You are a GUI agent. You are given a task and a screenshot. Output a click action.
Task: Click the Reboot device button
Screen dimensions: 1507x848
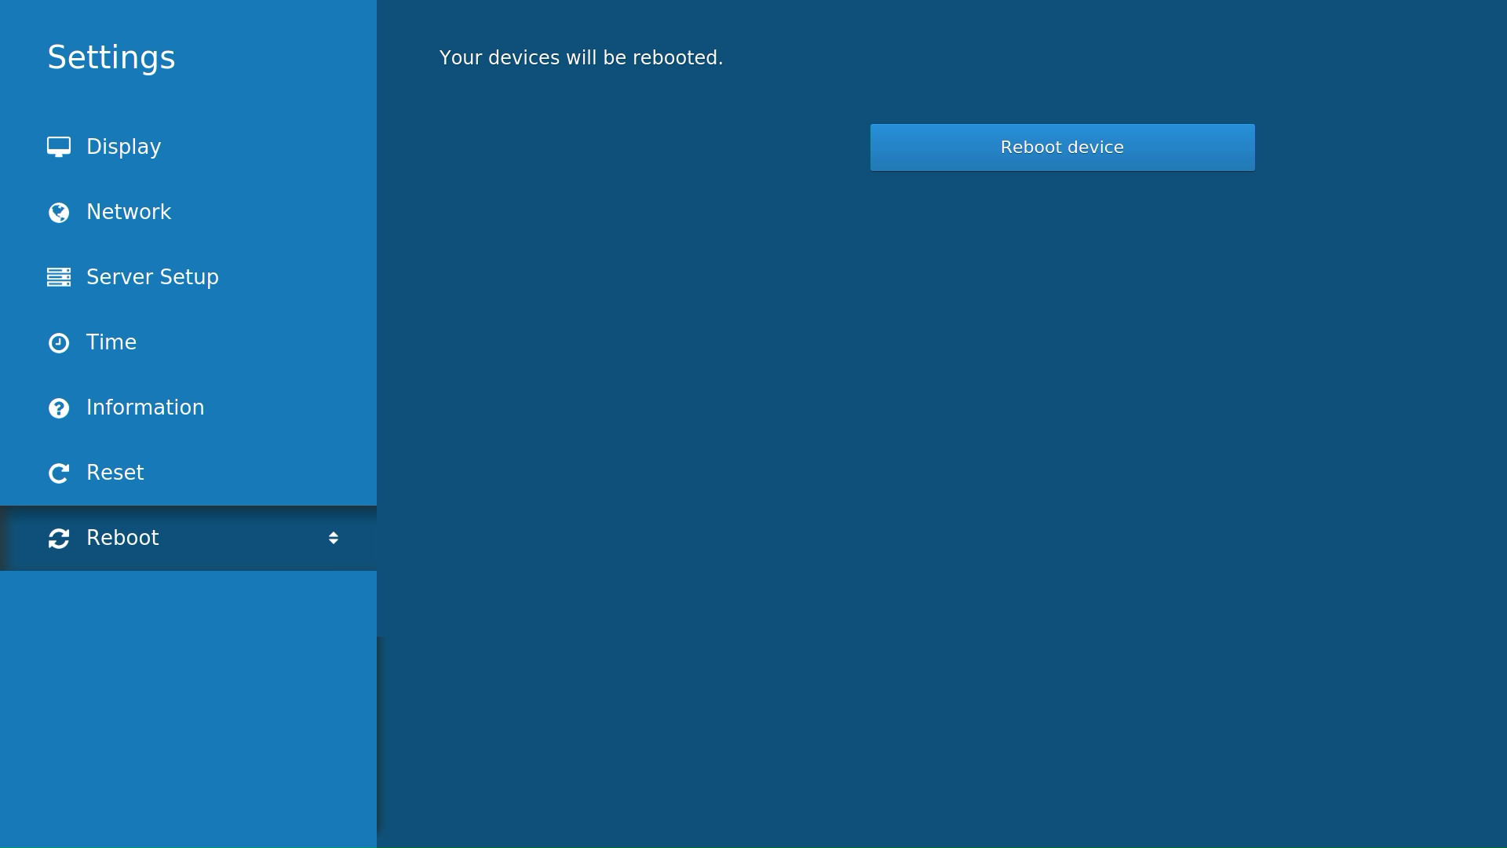(1062, 147)
